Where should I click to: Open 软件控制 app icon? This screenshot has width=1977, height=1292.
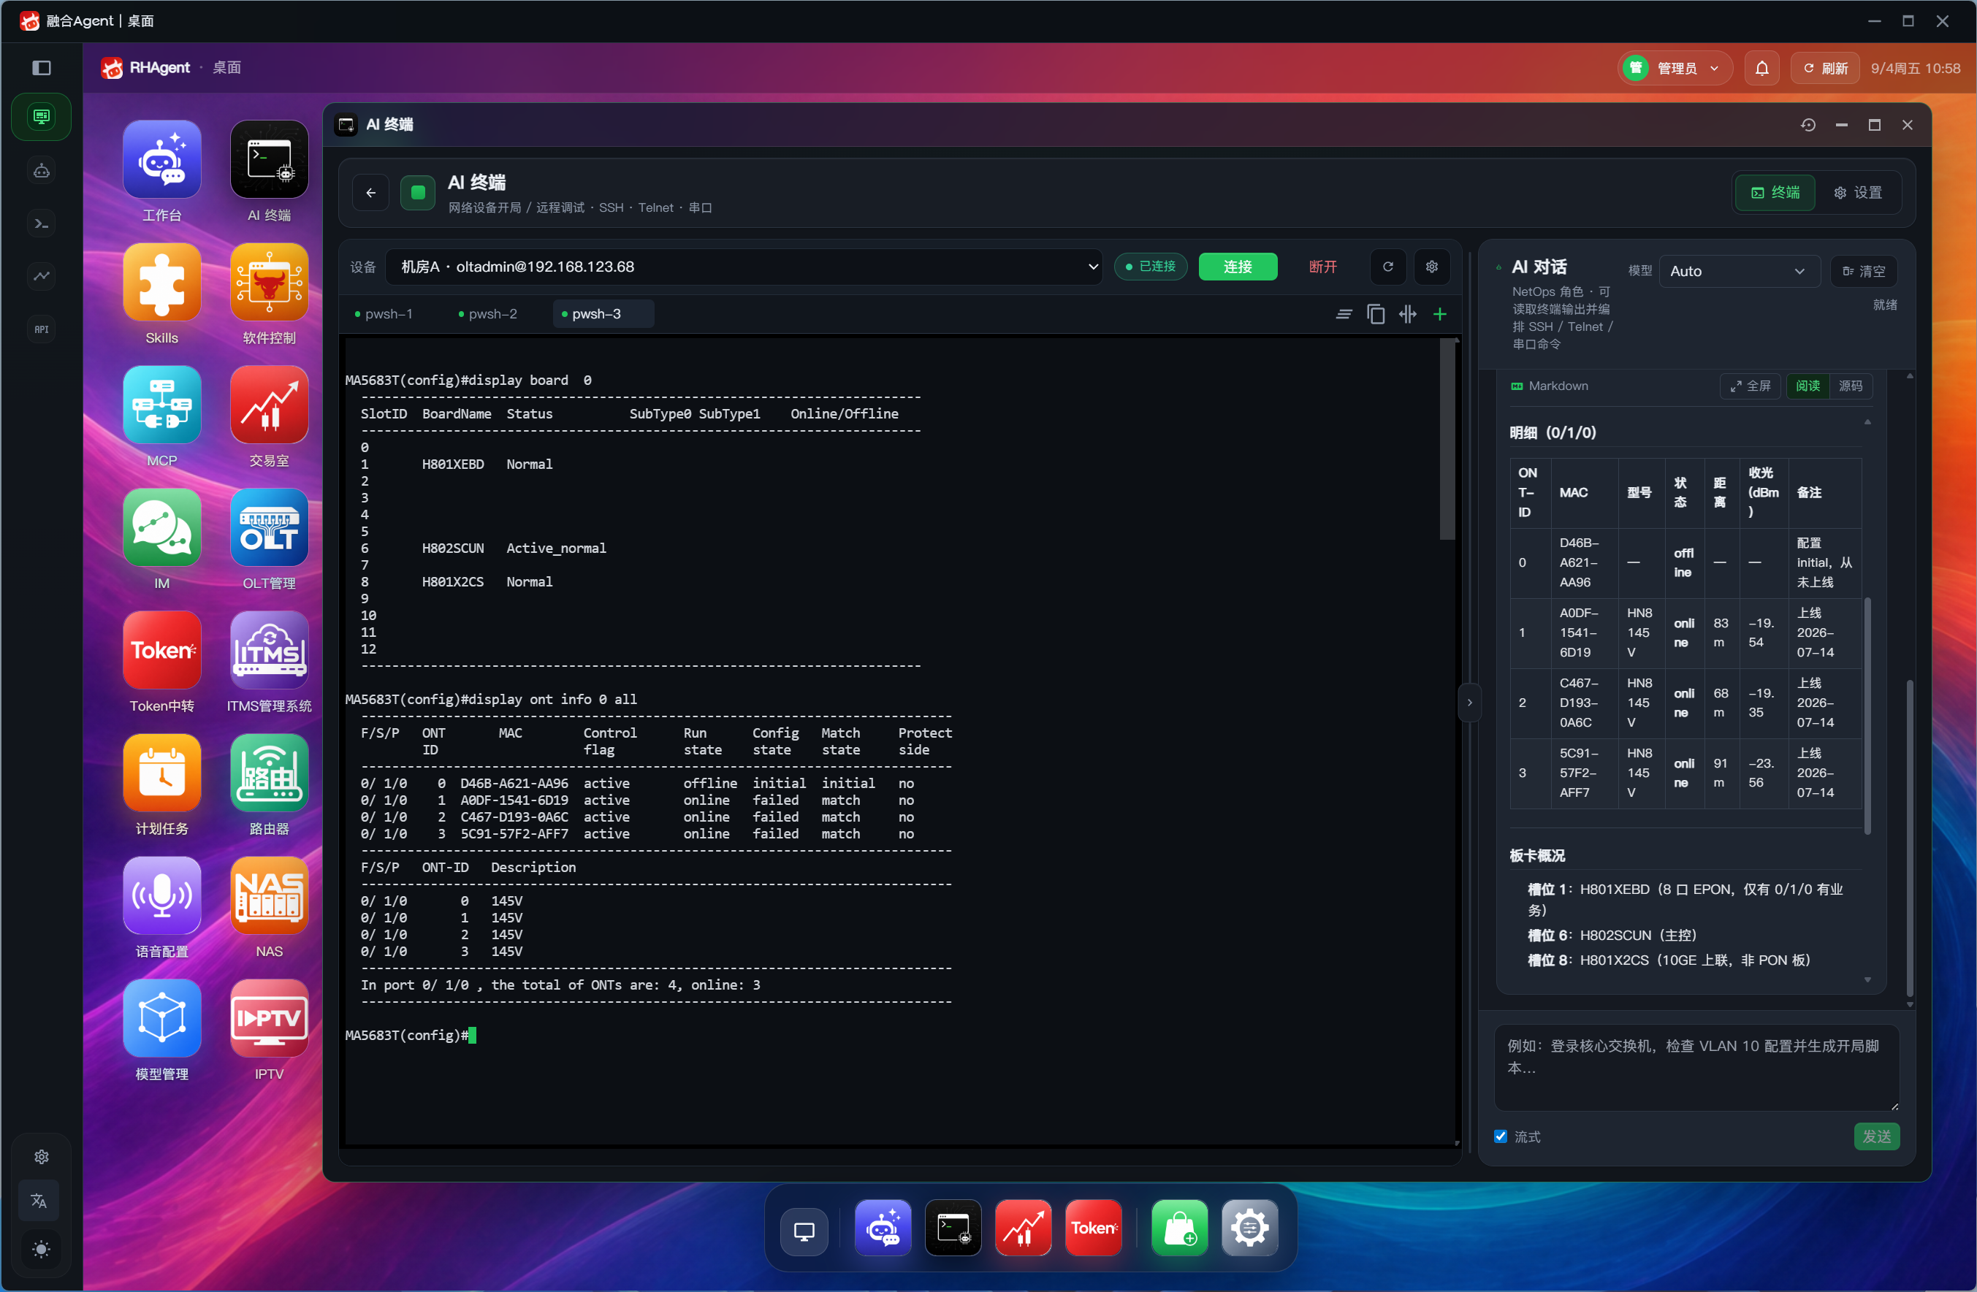(269, 283)
